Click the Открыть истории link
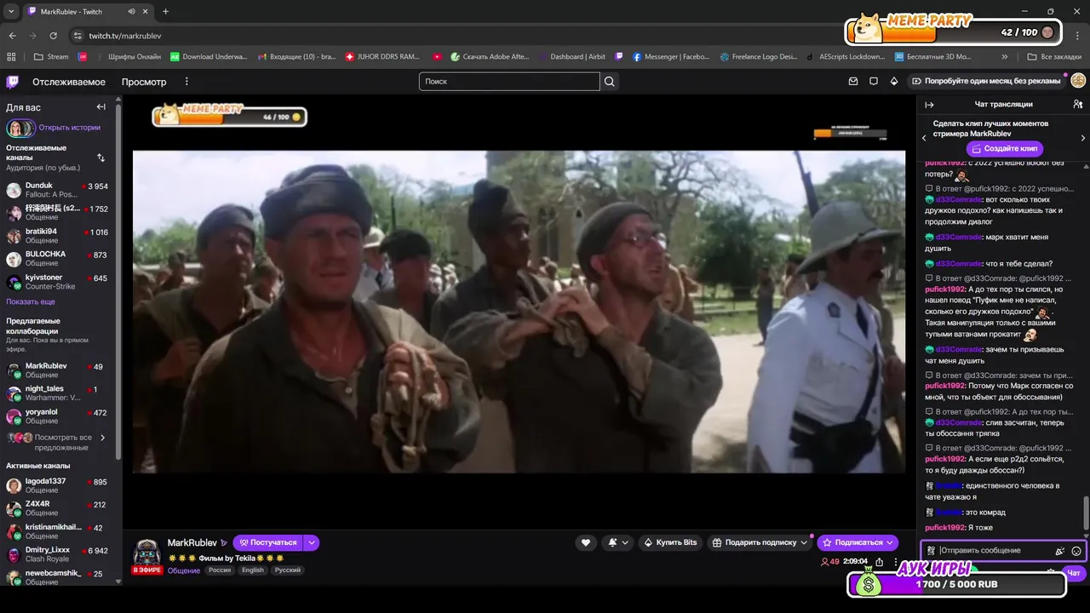The width and height of the screenshot is (1090, 613). pyautogui.click(x=70, y=128)
